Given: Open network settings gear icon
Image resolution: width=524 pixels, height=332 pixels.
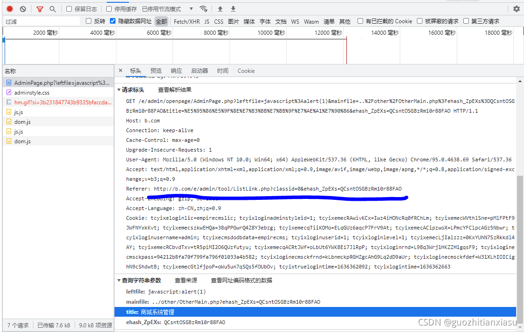Looking at the screenshot, I should click(x=516, y=9).
